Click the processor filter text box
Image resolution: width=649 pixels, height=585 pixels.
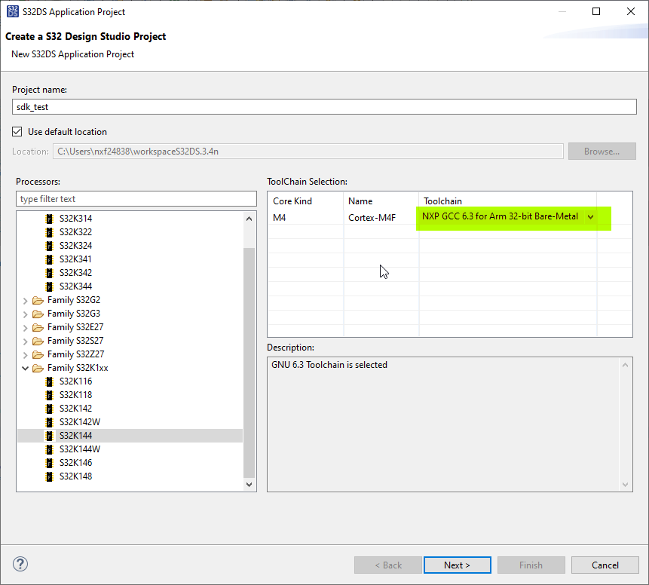[x=136, y=198]
